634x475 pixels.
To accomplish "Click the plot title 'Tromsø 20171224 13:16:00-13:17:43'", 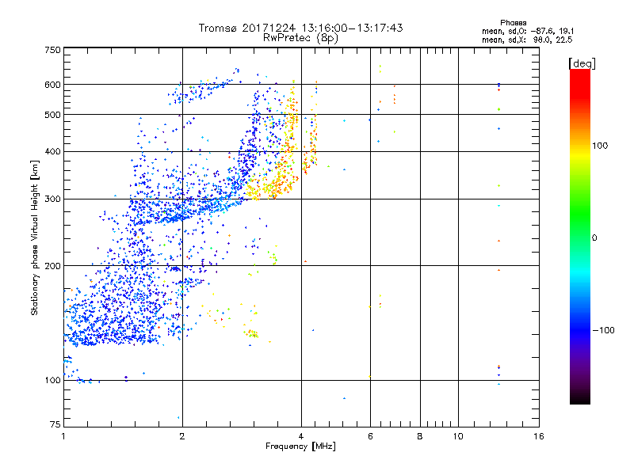I will coord(301,28).
